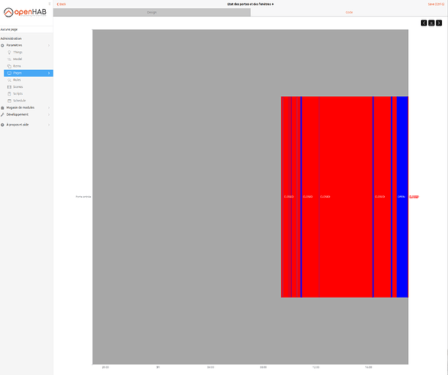
Task: Go to previous chart period
Action: [424, 23]
